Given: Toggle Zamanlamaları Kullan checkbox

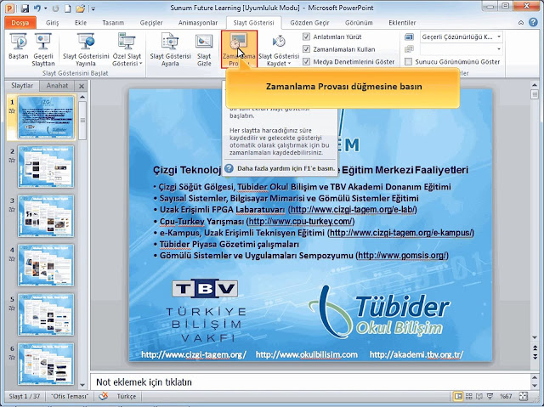Looking at the screenshot, I should click(x=306, y=49).
